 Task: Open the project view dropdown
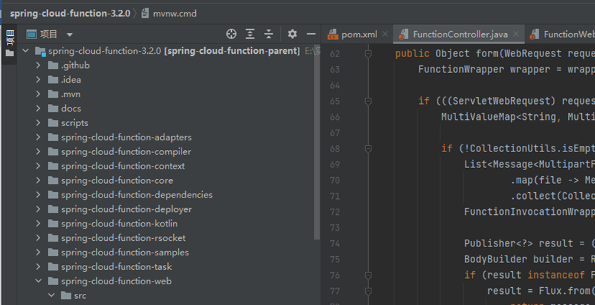click(69, 34)
